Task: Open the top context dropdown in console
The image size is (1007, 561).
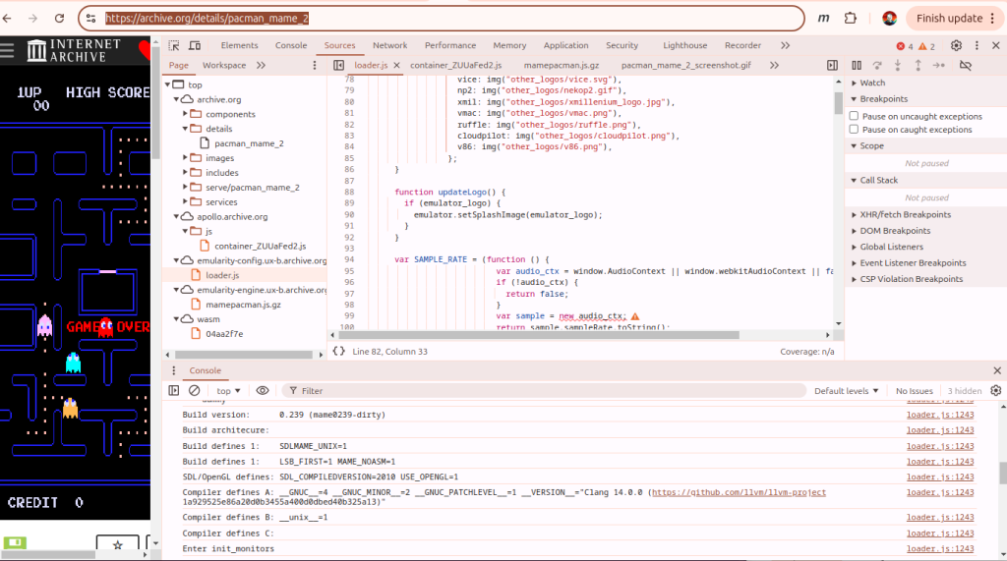Action: [228, 391]
